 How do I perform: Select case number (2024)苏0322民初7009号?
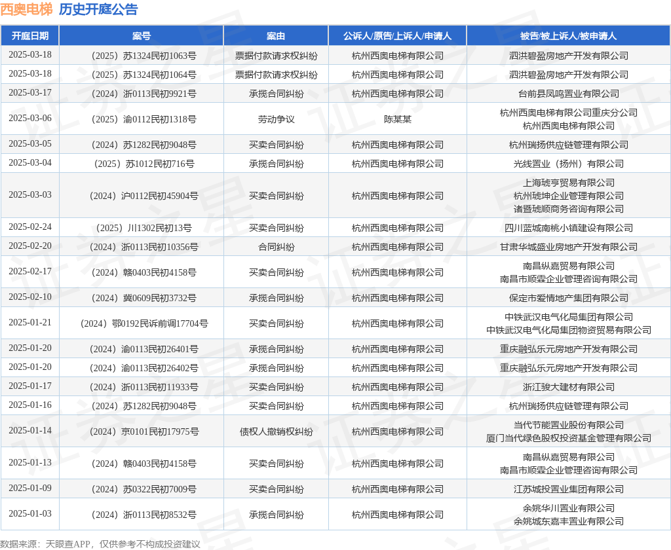(144, 489)
